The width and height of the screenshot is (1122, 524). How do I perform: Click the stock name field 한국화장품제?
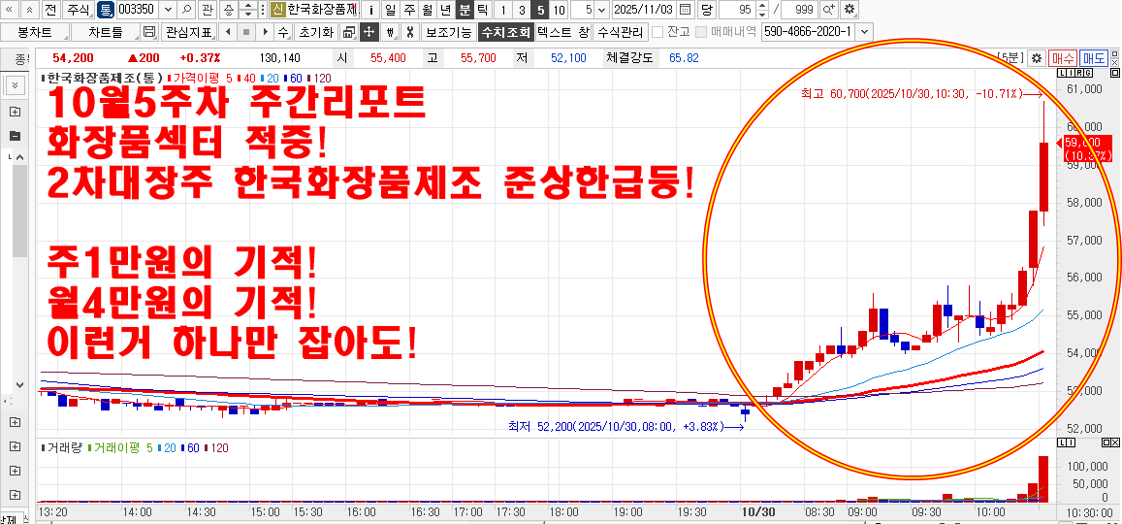(321, 10)
